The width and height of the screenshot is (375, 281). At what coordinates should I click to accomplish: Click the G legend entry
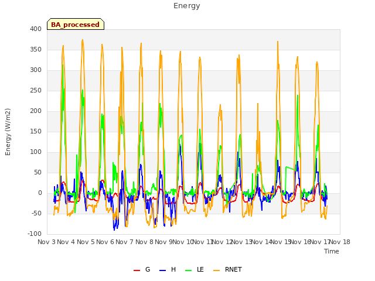pos(142,269)
